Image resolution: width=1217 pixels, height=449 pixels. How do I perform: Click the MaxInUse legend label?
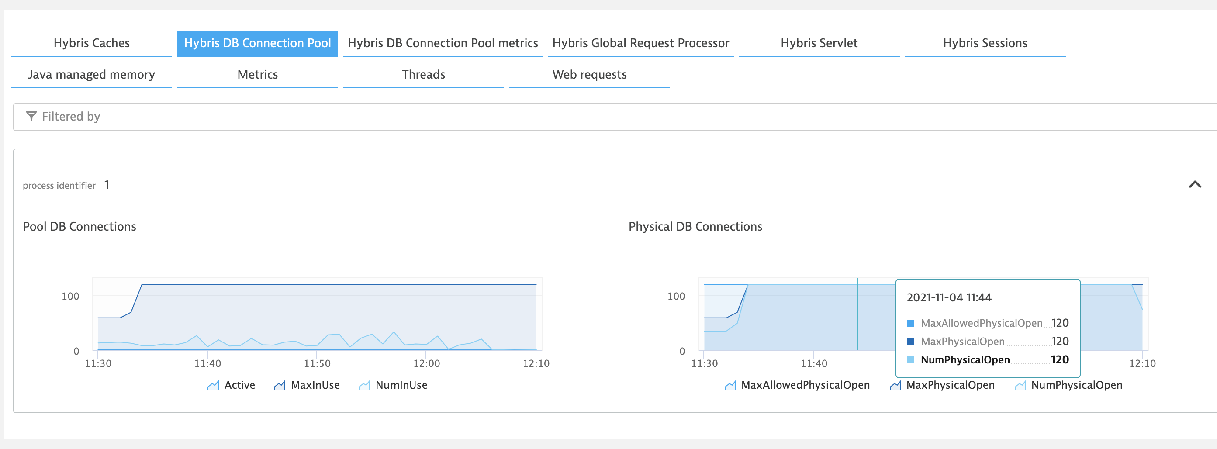(x=315, y=385)
